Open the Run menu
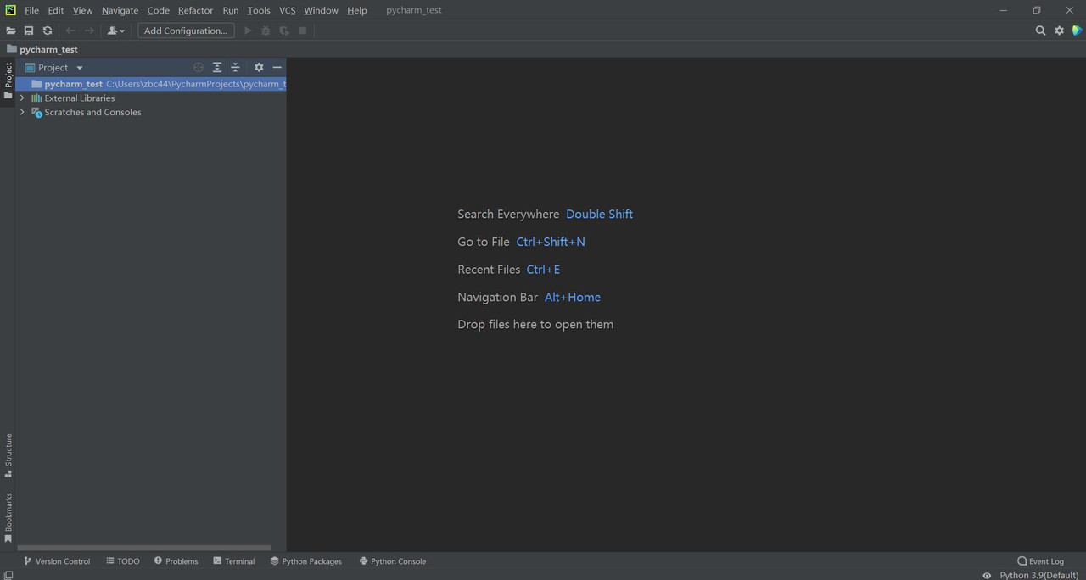This screenshot has height=580, width=1086. pyautogui.click(x=230, y=10)
